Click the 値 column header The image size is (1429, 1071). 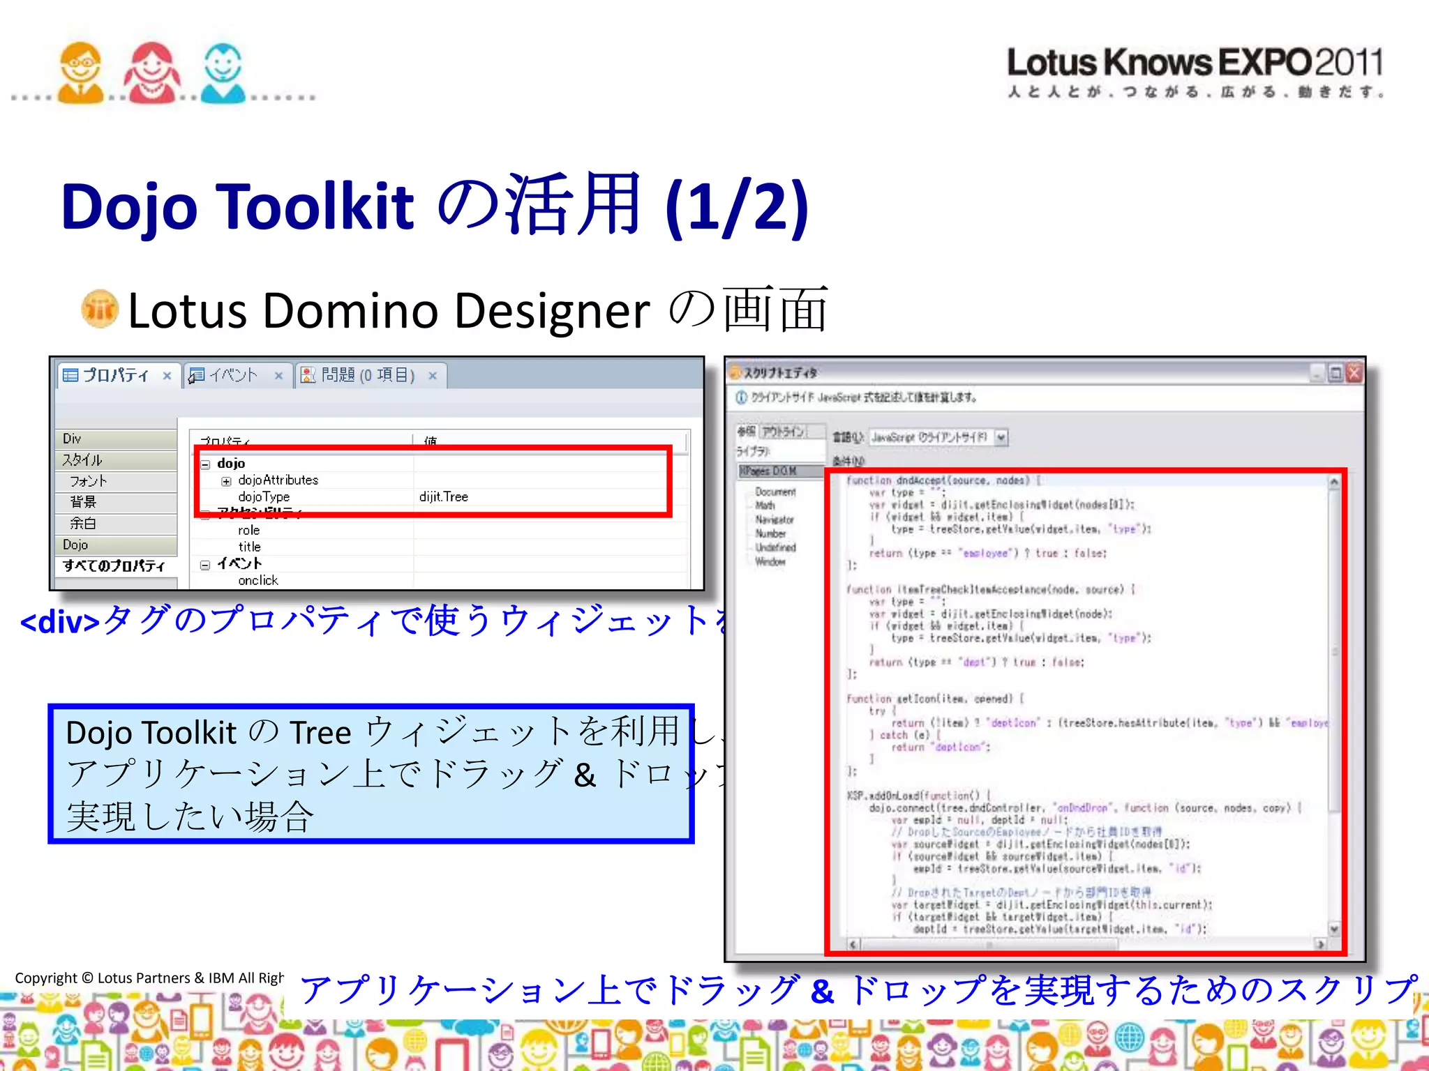tap(431, 441)
